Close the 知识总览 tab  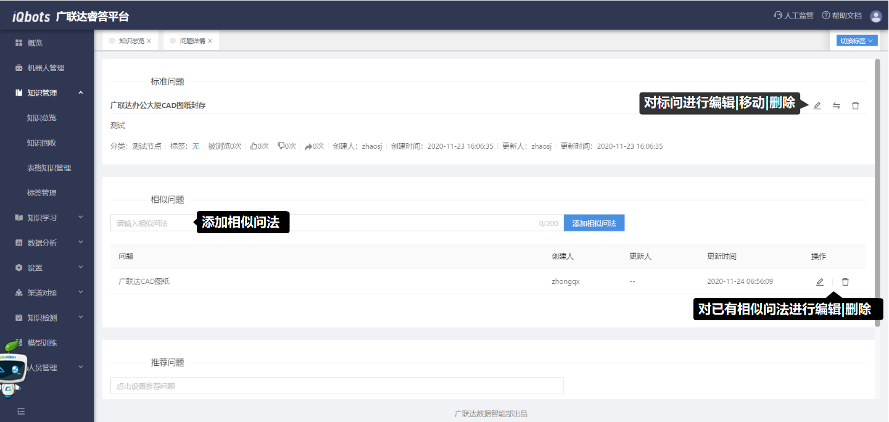click(149, 41)
